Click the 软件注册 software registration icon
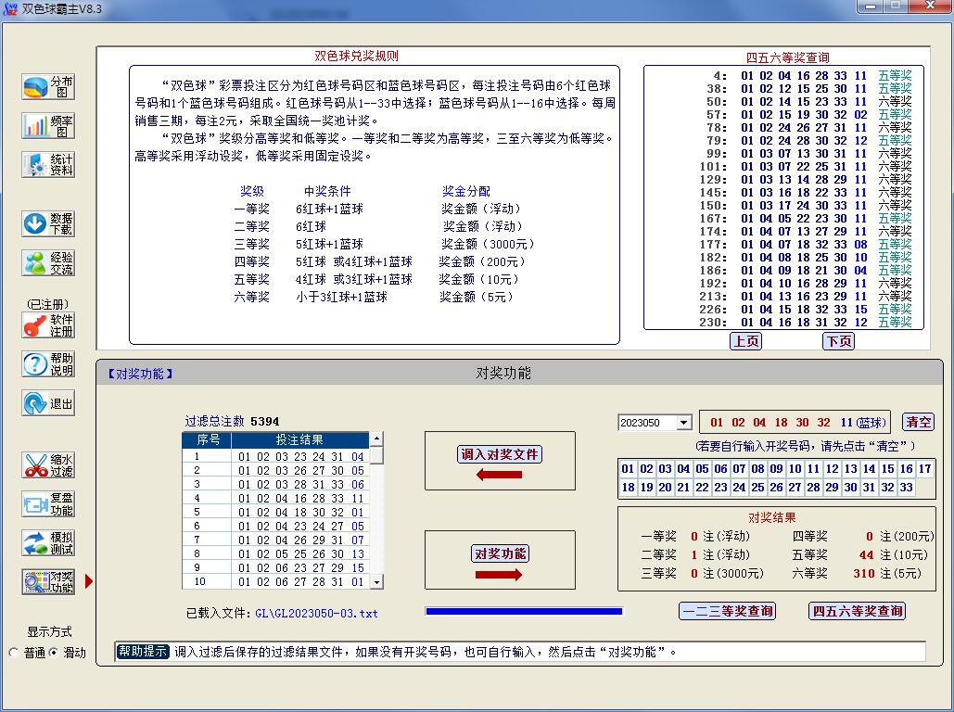Viewport: 954px width, 712px height. pyautogui.click(x=48, y=325)
